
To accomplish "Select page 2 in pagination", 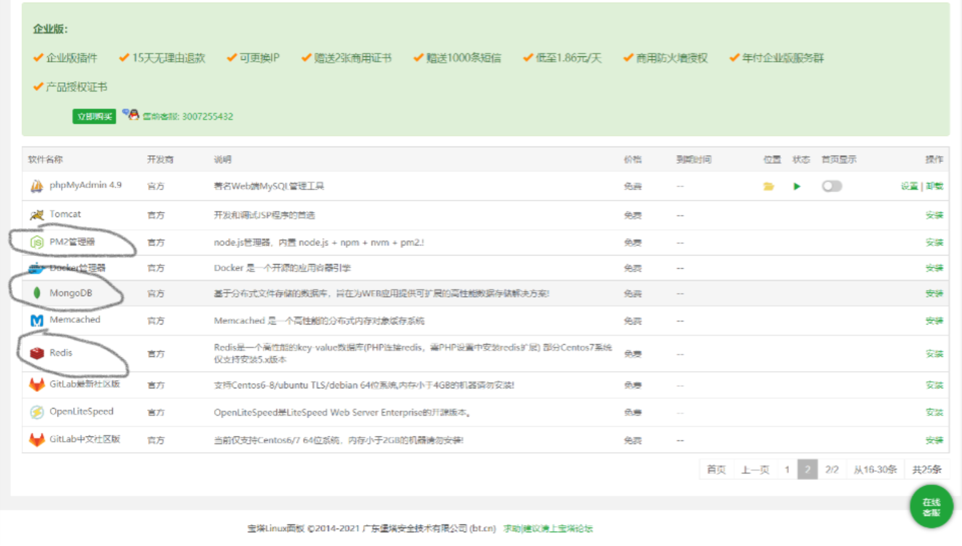I will click(x=807, y=469).
